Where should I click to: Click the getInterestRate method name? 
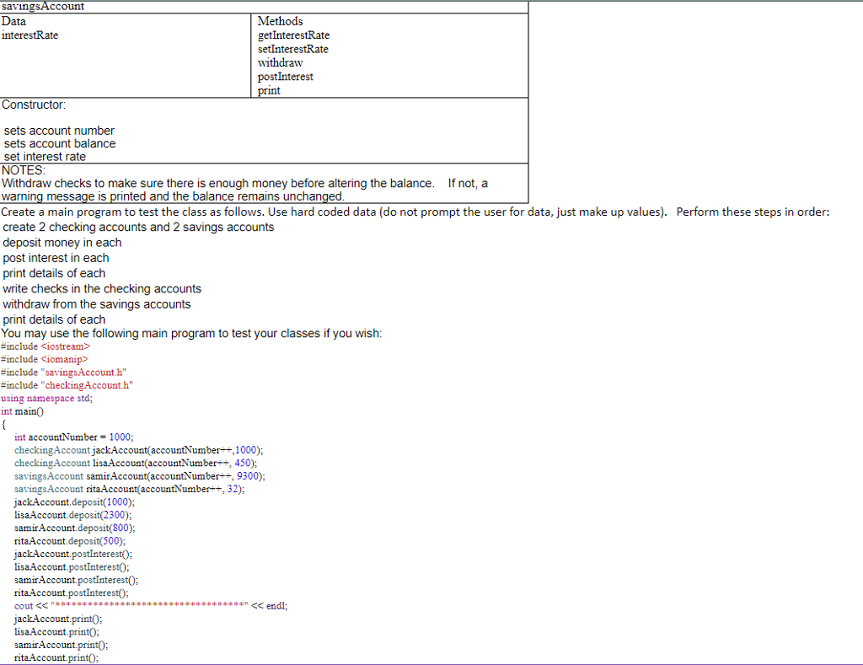point(293,35)
